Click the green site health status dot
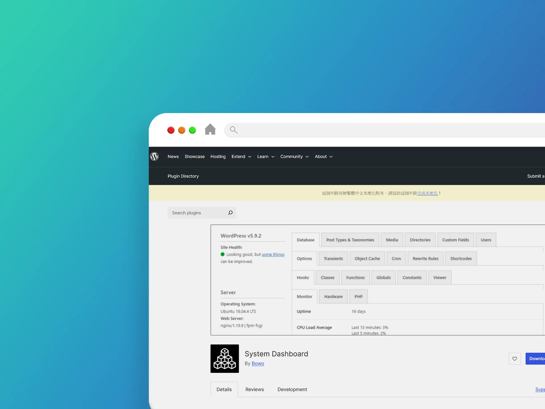 point(223,254)
